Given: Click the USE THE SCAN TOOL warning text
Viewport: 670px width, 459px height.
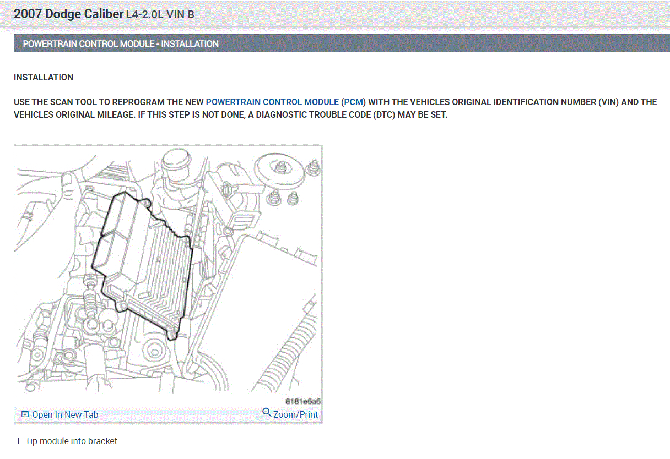Looking at the screenshot, I should pyautogui.click(x=335, y=108).
